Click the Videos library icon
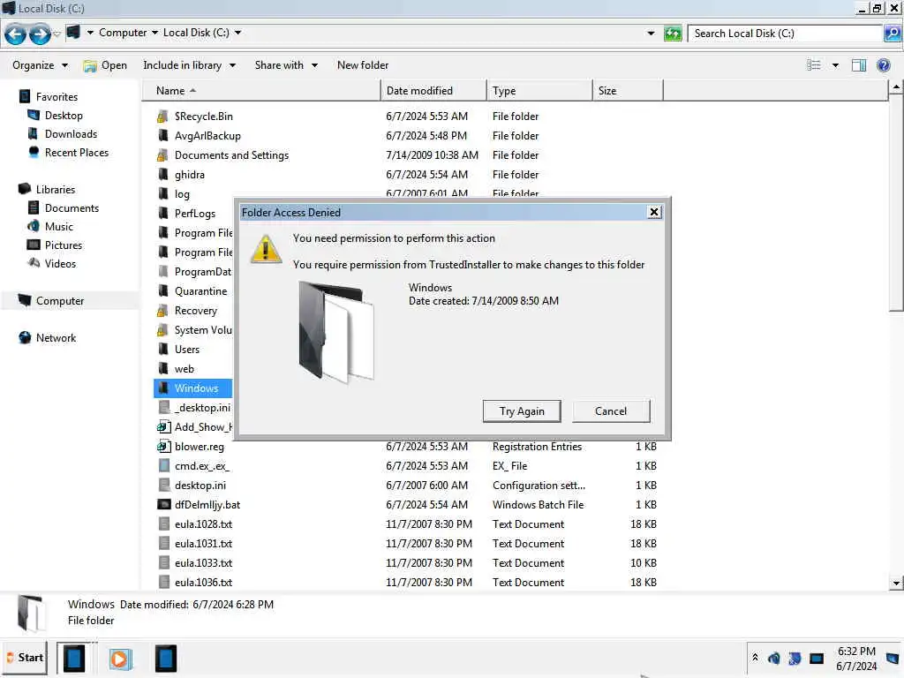Image resolution: width=904 pixels, height=678 pixels. click(x=34, y=263)
